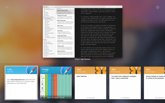
Task: Toggle the sidebar view button in Ulysses toolbar
Action: point(49,7)
